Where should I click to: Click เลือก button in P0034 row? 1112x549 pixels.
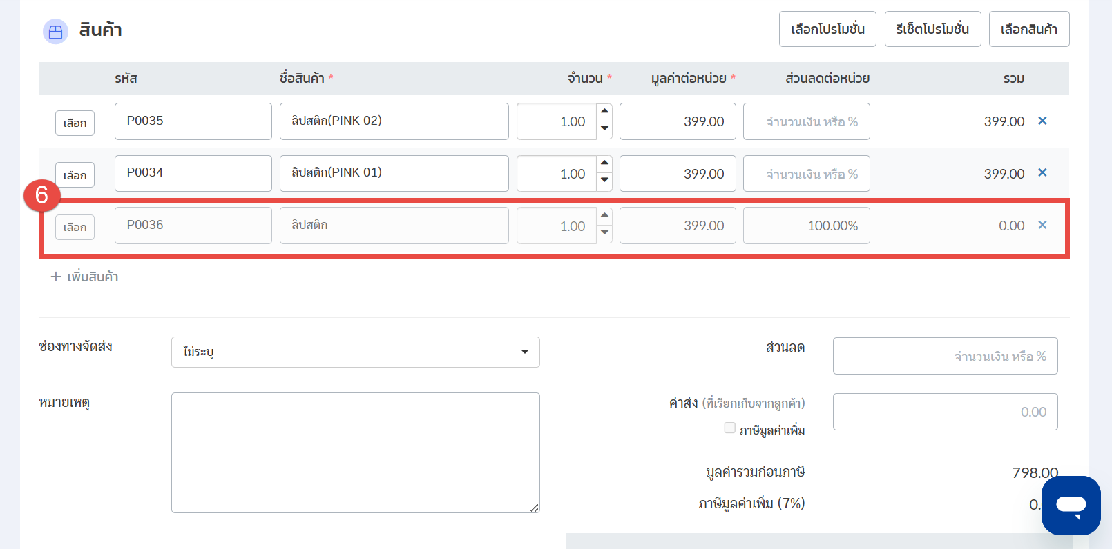click(75, 175)
